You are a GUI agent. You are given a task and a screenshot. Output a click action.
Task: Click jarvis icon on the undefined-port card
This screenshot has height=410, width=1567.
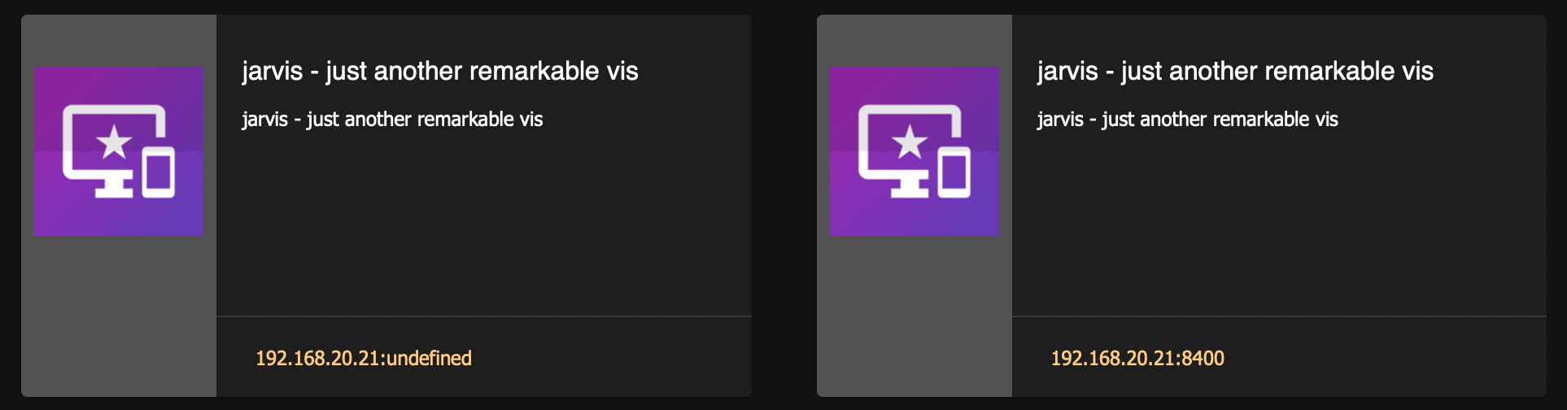click(119, 151)
